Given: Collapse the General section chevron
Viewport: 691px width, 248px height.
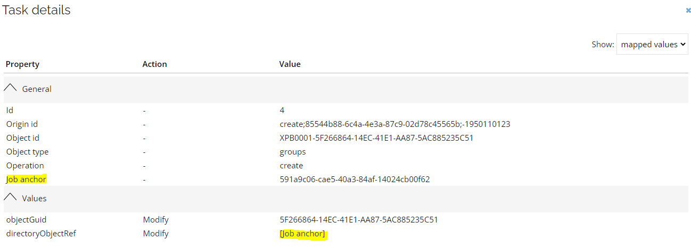Looking at the screenshot, I should point(11,89).
